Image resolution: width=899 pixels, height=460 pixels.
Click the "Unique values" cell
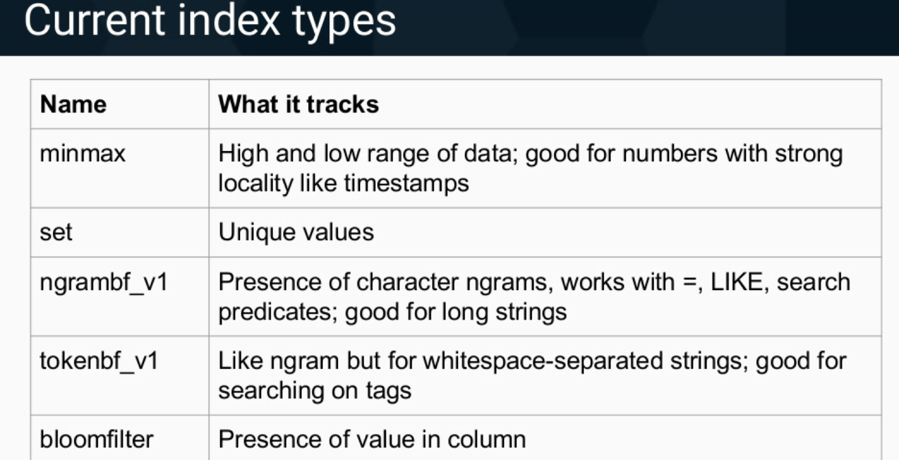point(296,233)
